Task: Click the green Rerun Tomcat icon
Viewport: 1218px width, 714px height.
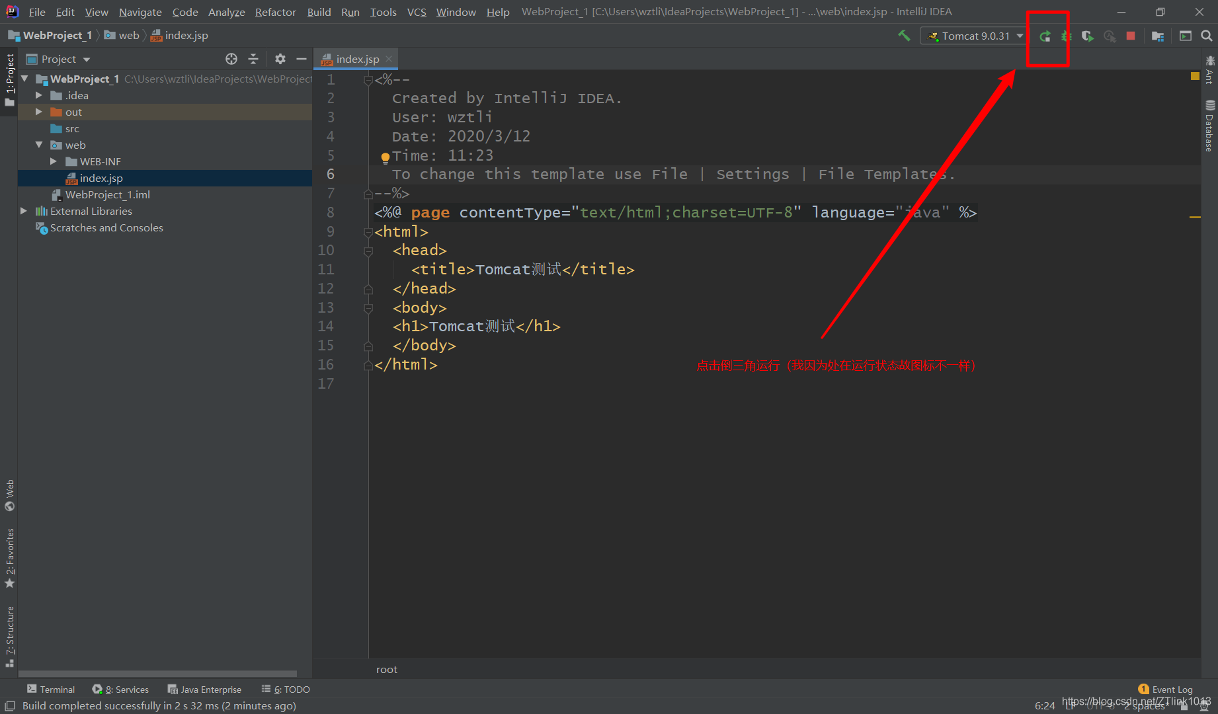Action: click(1045, 36)
